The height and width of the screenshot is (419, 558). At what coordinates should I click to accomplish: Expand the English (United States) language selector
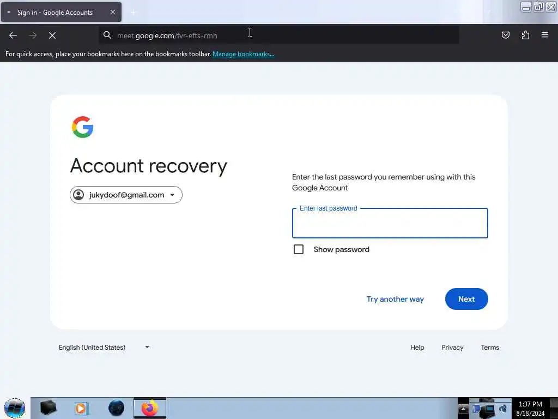(104, 348)
